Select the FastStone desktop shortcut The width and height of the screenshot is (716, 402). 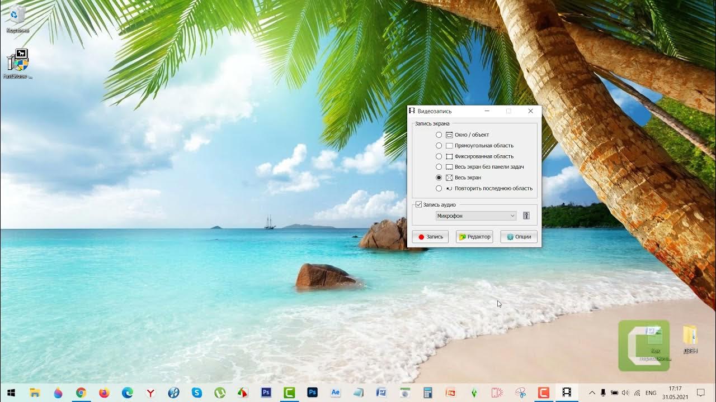point(17,64)
